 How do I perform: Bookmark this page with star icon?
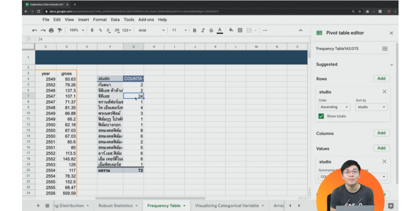coord(360,12)
